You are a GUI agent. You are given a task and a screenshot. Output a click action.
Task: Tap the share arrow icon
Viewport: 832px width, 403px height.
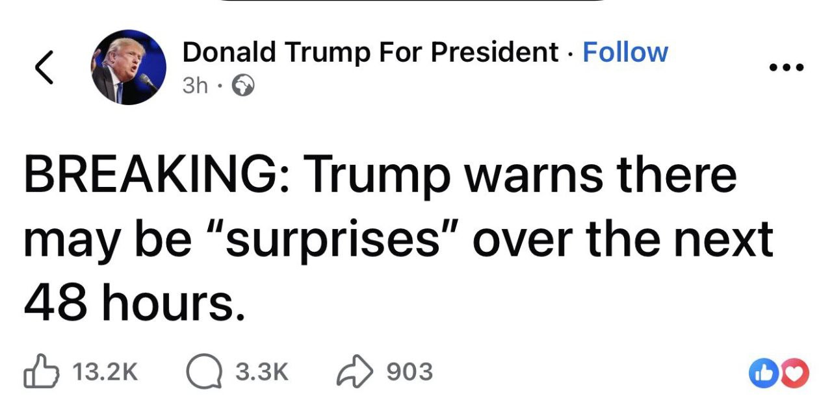354,372
